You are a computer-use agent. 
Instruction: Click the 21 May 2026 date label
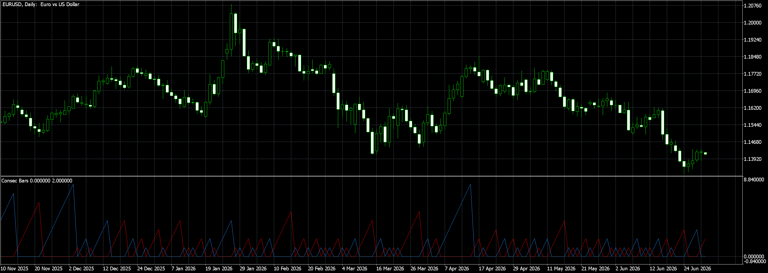pyautogui.click(x=595, y=268)
